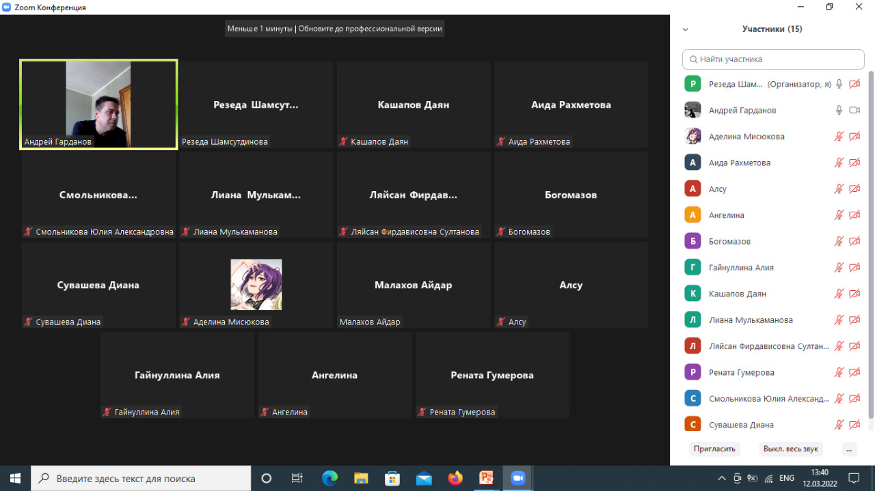The height and width of the screenshot is (491, 875).
Task: Toggle organizer Резеда camera in participant list
Action: 854,84
